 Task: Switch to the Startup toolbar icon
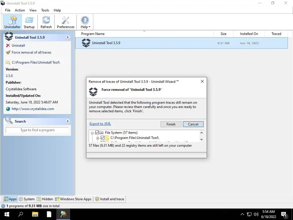pyautogui.click(x=29, y=22)
